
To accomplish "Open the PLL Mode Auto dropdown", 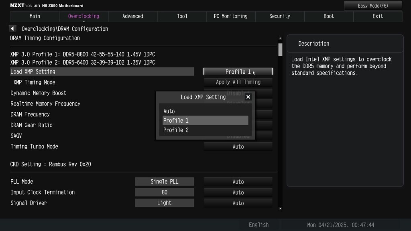I will click(x=238, y=182).
